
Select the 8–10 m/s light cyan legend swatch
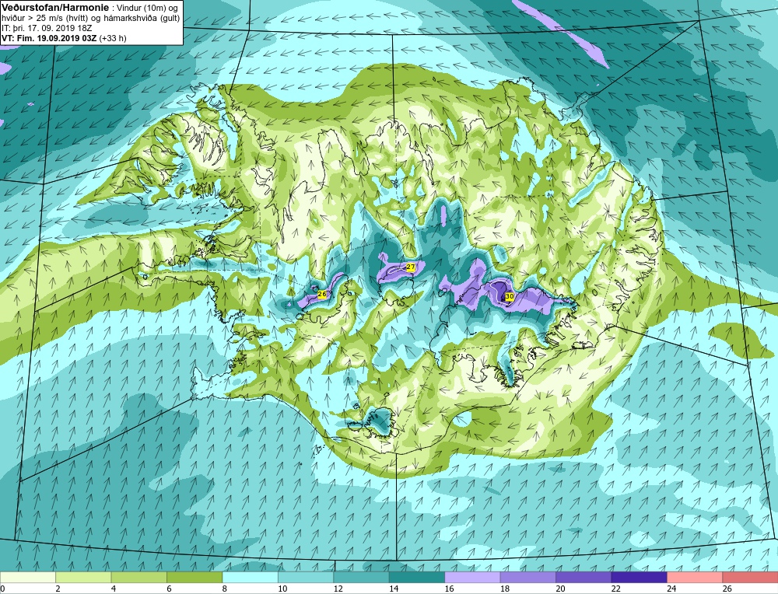tap(250, 577)
